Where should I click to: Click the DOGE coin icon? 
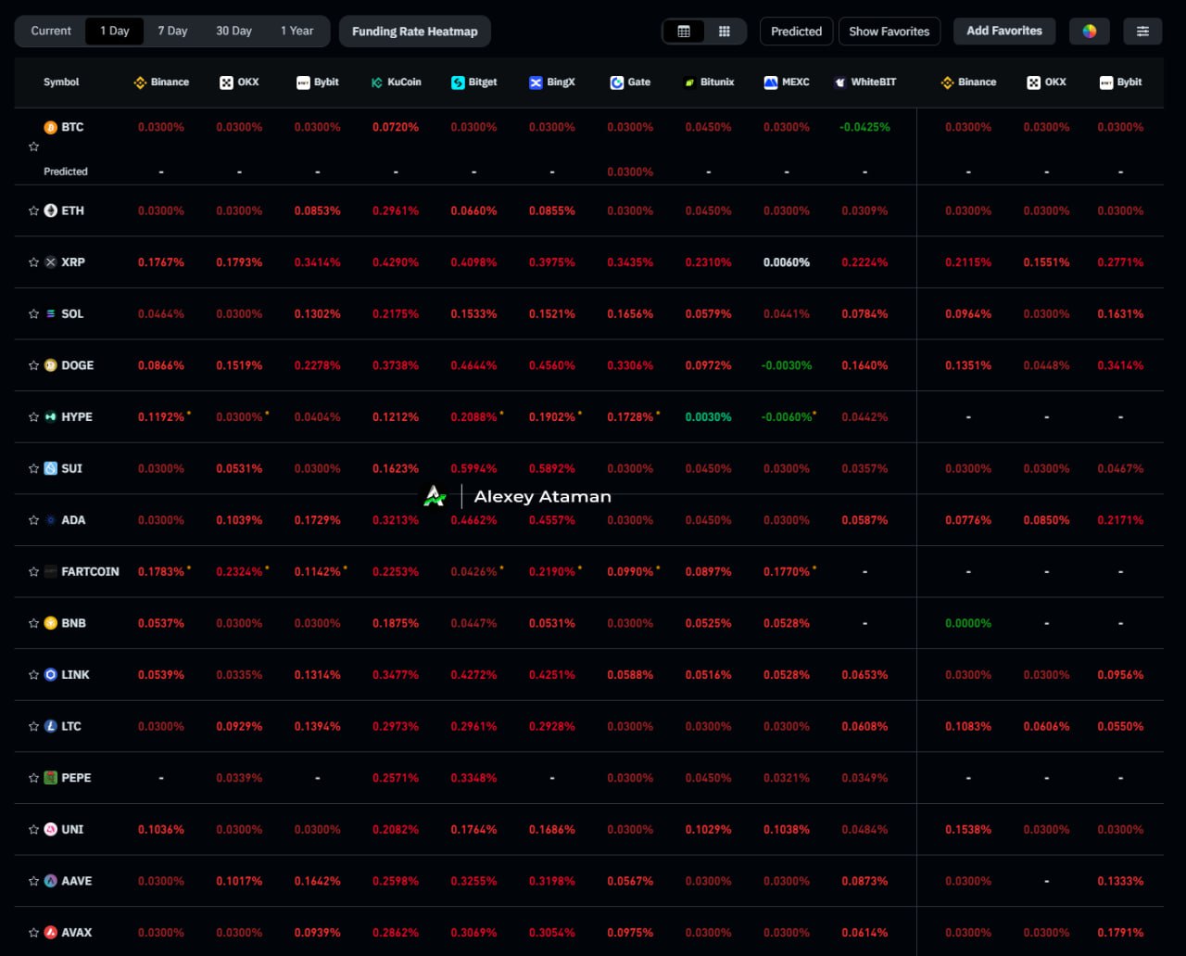coord(50,365)
